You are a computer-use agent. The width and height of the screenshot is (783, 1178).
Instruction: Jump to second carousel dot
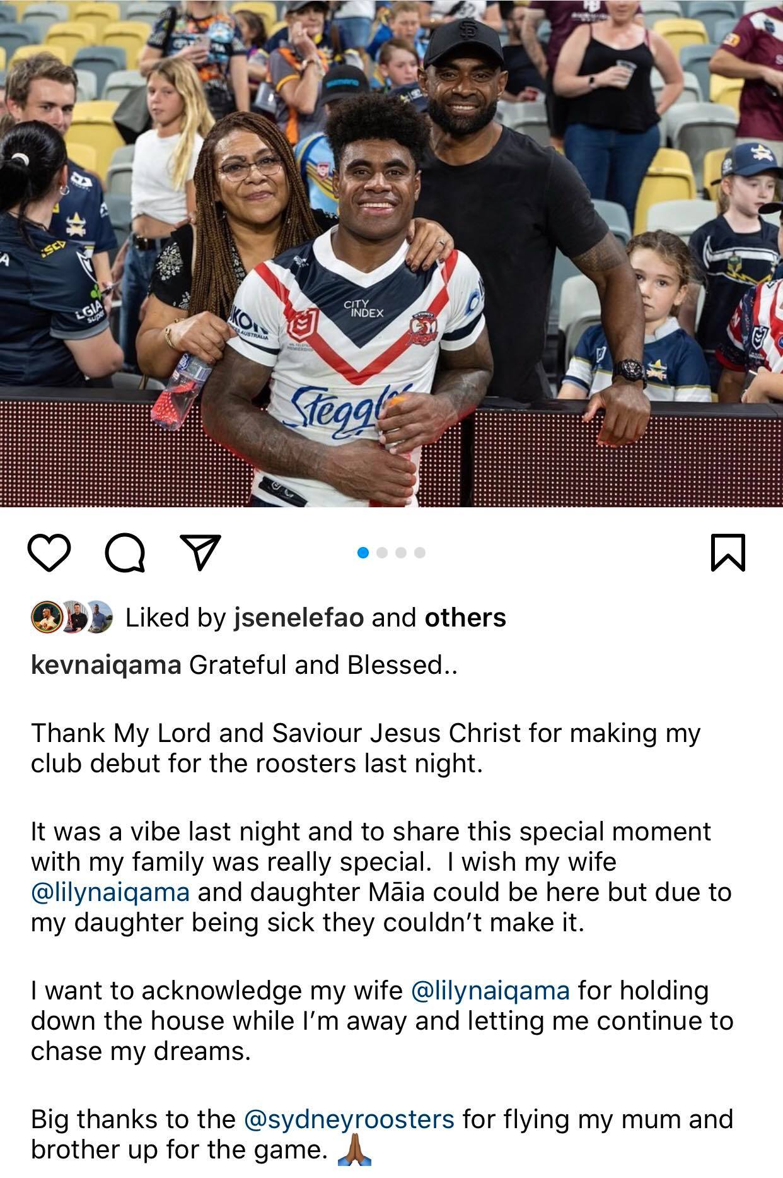pyautogui.click(x=381, y=553)
